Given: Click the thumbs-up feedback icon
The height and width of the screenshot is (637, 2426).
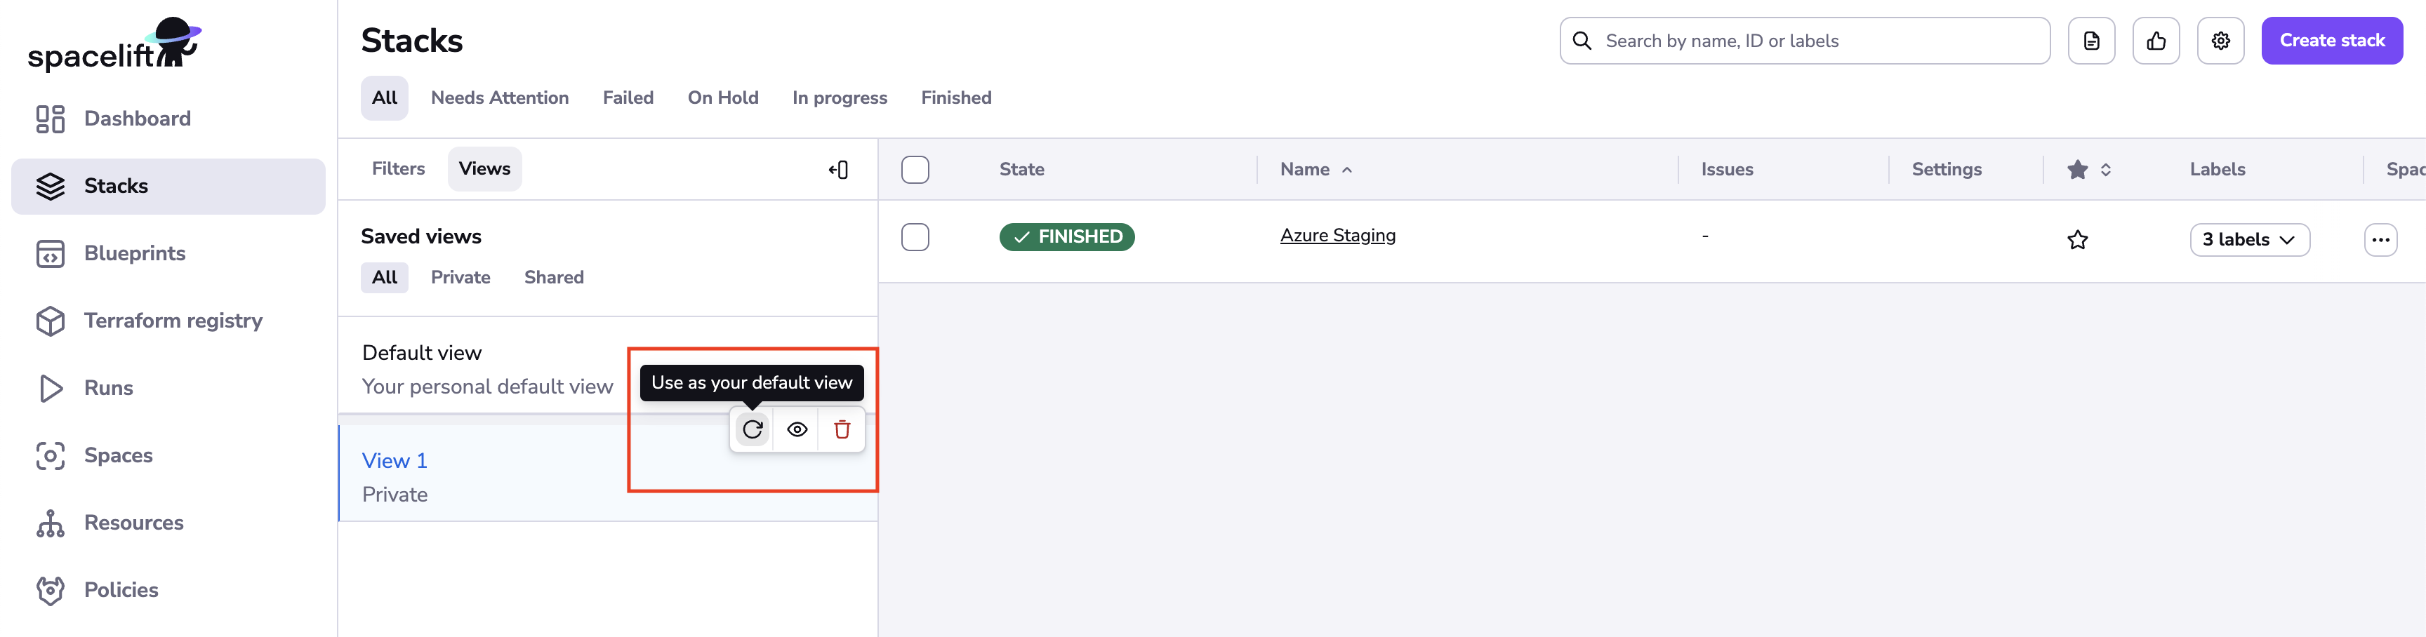Looking at the screenshot, I should [2156, 41].
